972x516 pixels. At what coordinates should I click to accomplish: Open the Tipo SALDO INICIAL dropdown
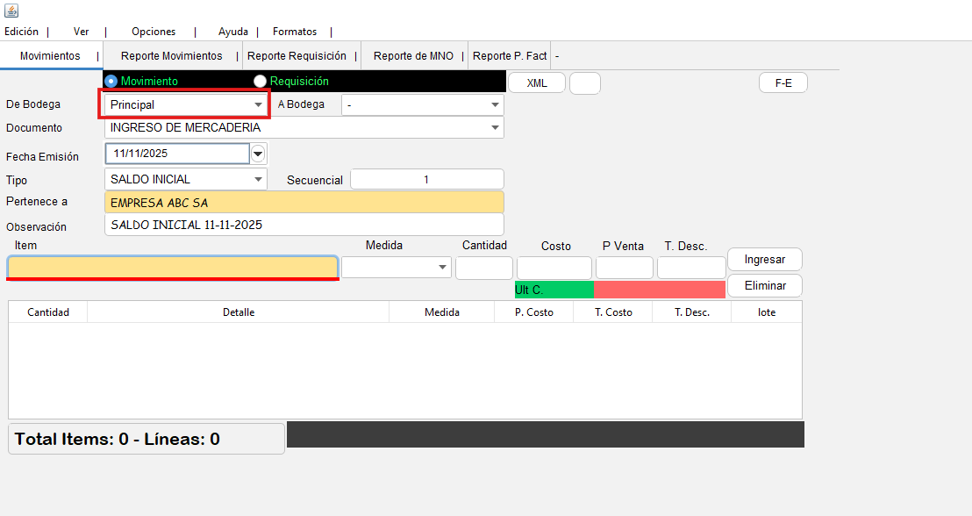pyautogui.click(x=258, y=179)
